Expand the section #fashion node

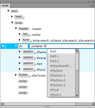point(20,51)
